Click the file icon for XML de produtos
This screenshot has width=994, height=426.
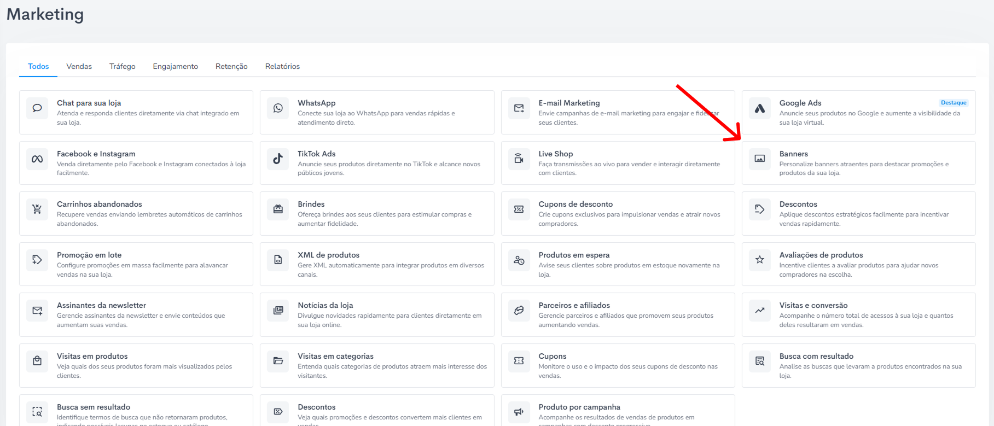(x=278, y=260)
